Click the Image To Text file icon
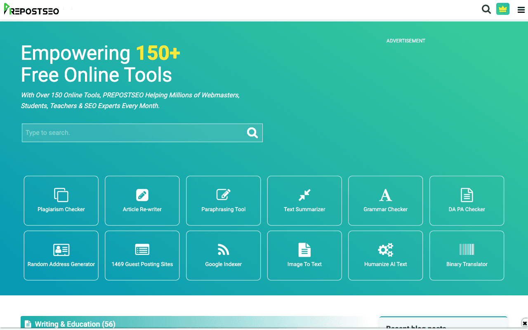Screen dimensions: 528x330 [304, 250]
